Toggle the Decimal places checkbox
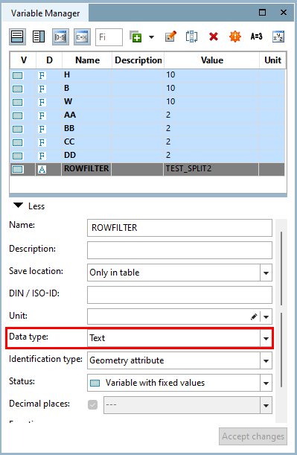 [x=93, y=405]
